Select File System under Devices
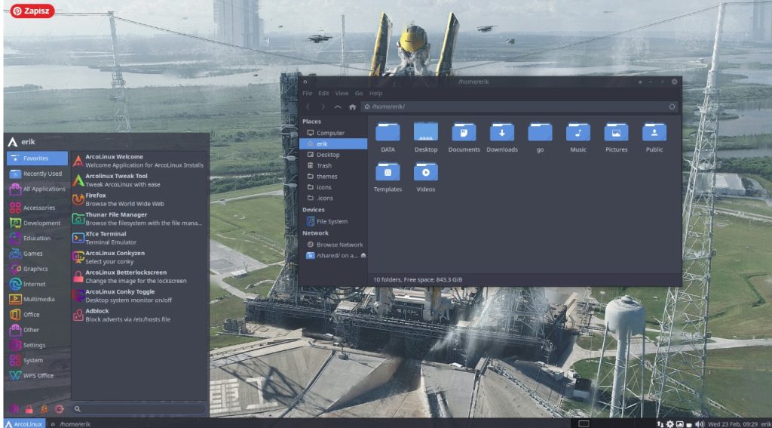Screen dimensions: 772x428 (332, 221)
